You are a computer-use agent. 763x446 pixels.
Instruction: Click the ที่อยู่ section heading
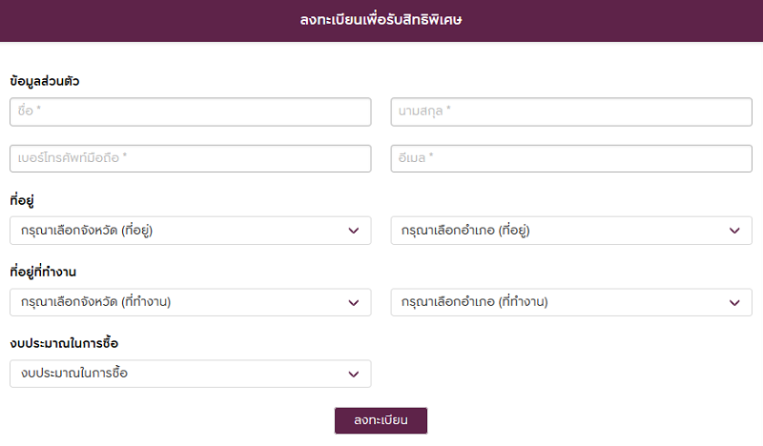[x=22, y=200]
